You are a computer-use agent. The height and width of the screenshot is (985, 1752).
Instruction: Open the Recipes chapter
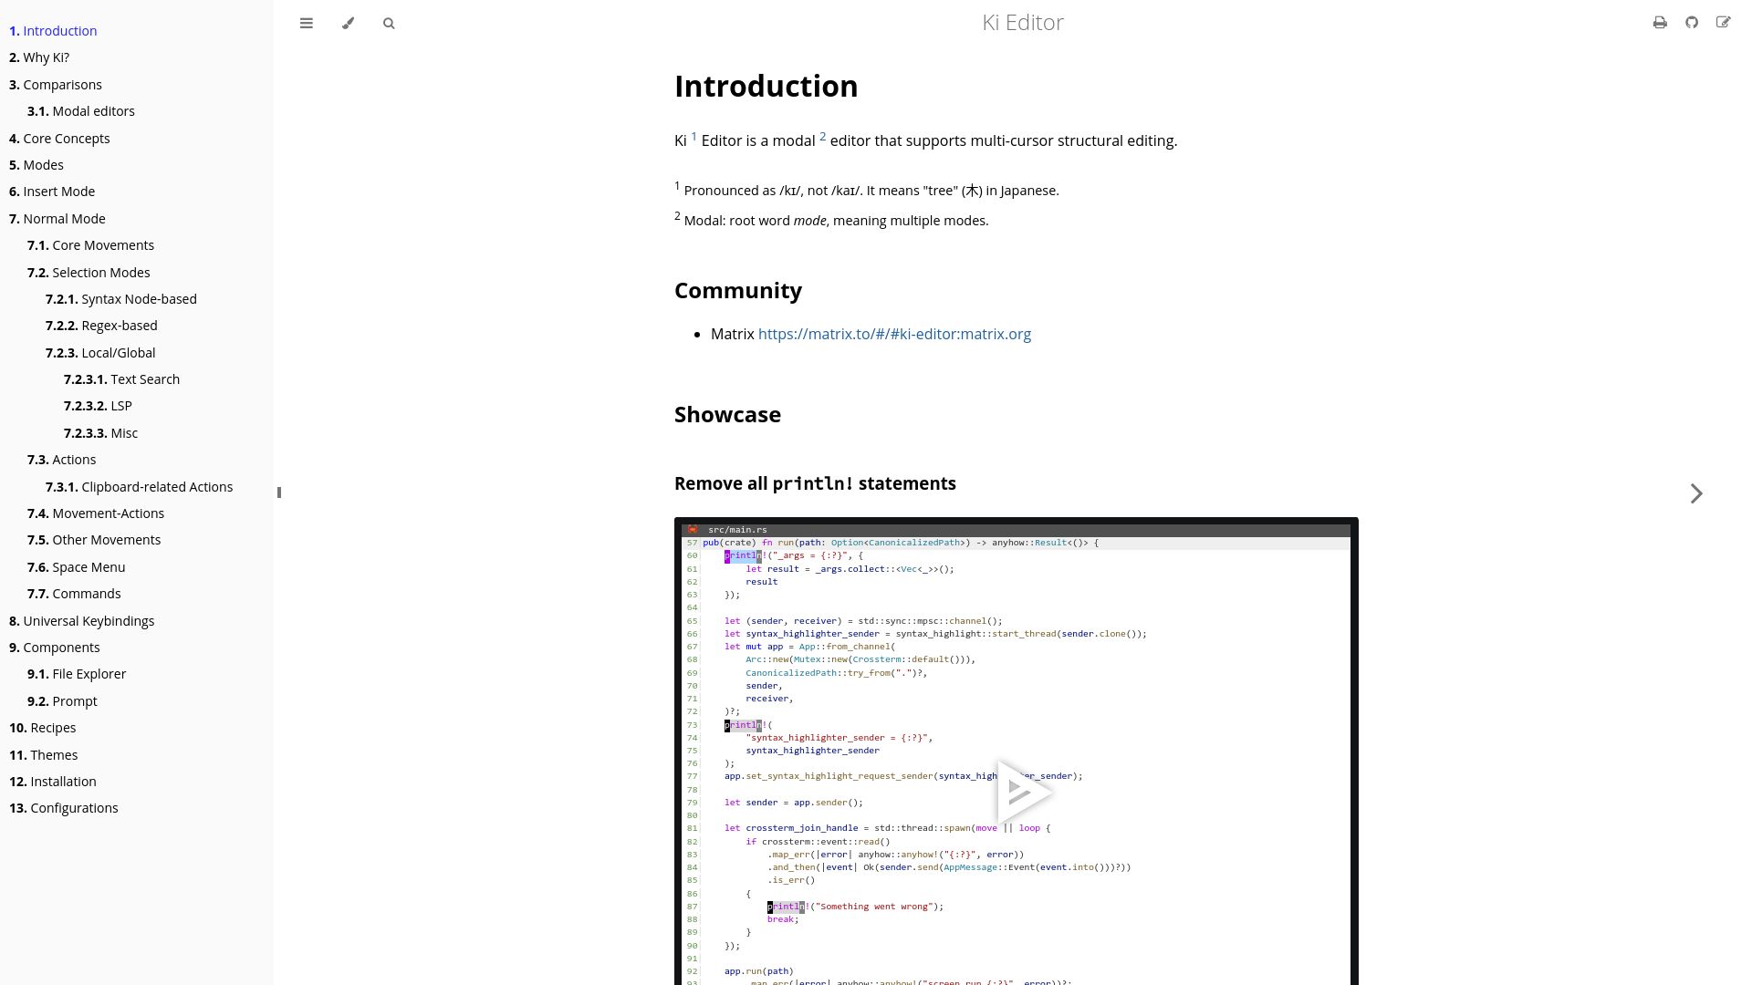click(43, 728)
